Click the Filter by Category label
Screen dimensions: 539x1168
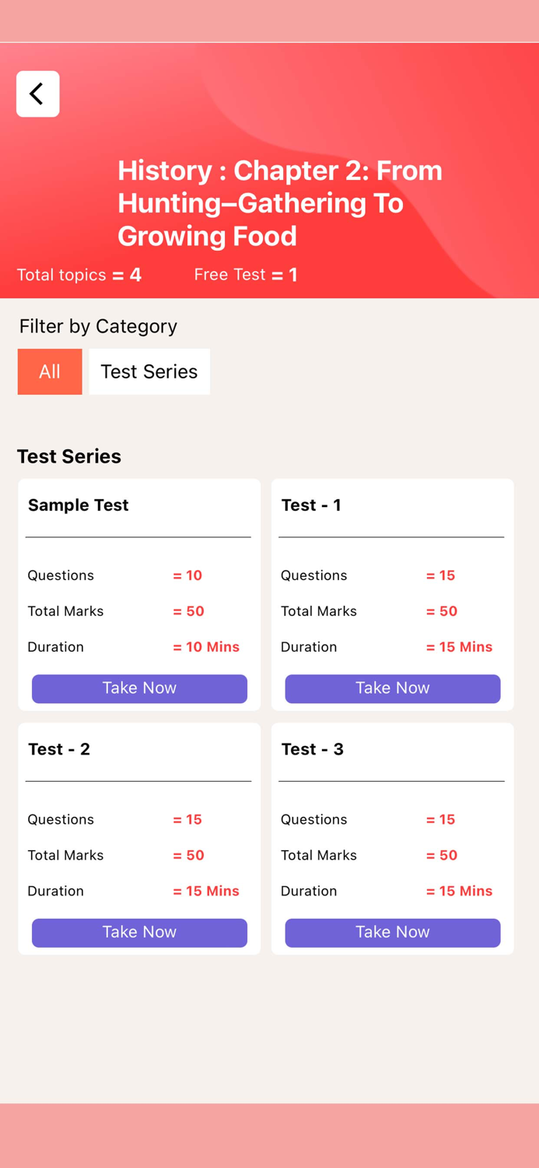[98, 326]
